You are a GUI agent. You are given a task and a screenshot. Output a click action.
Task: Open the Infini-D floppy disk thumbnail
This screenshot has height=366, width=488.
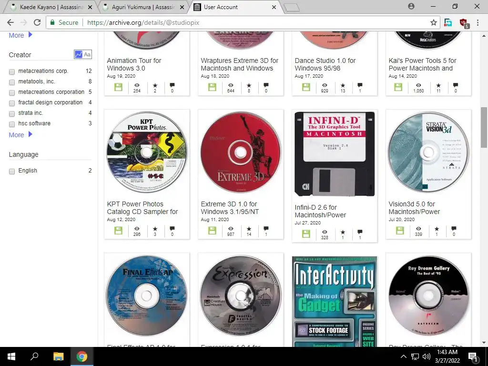[335, 154]
